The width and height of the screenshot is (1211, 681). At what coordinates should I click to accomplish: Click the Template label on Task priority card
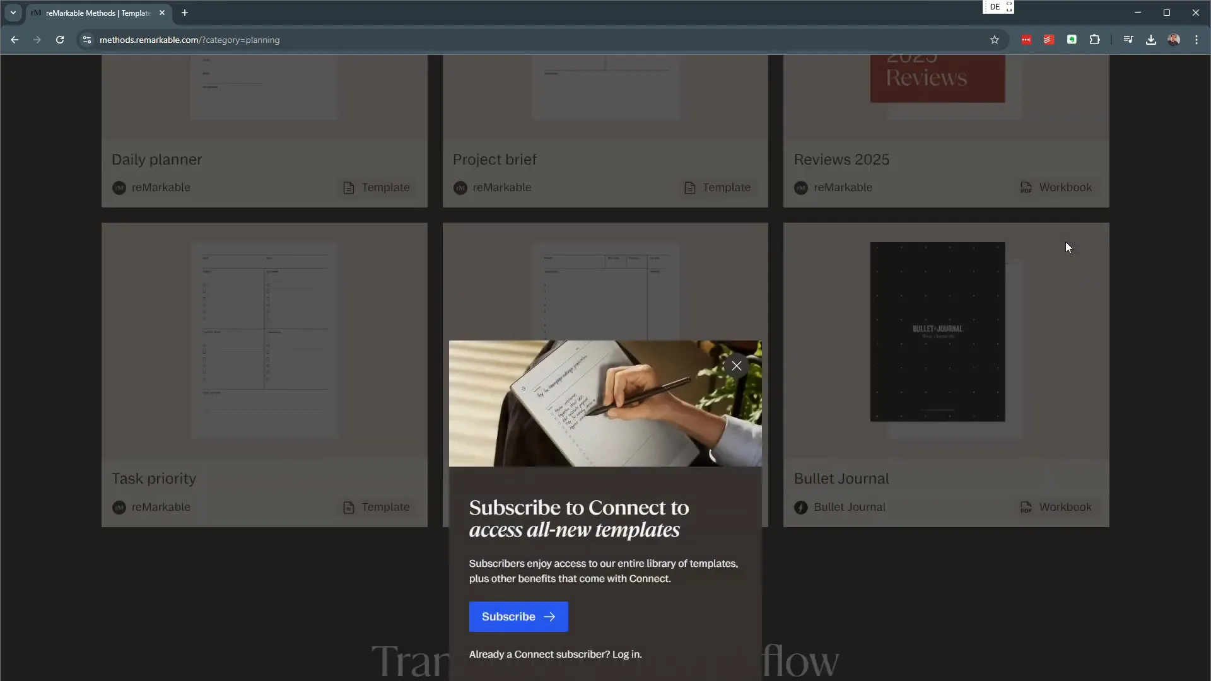coord(385,507)
